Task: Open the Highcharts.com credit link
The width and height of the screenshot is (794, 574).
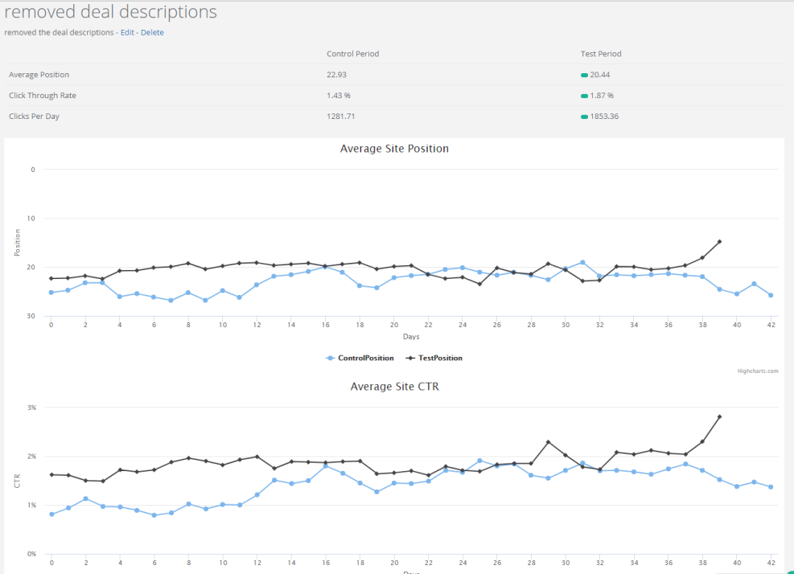Action: 758,371
